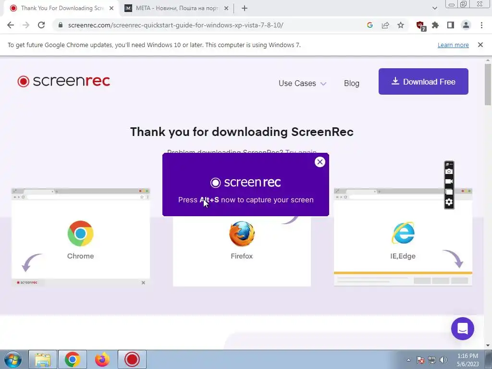This screenshot has height=369, width=492.
Task: Open ScreenRec widget settings gear
Action: coord(449,202)
